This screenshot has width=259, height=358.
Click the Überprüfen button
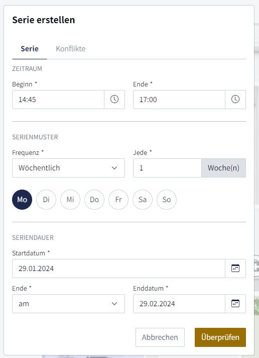(x=220, y=337)
